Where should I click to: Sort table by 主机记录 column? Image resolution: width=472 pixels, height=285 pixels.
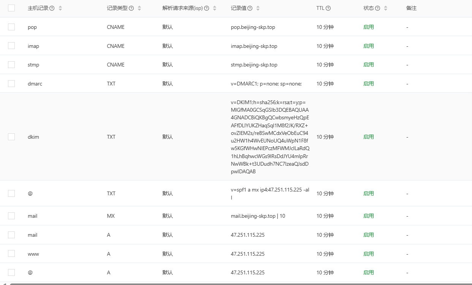pyautogui.click(x=60, y=8)
